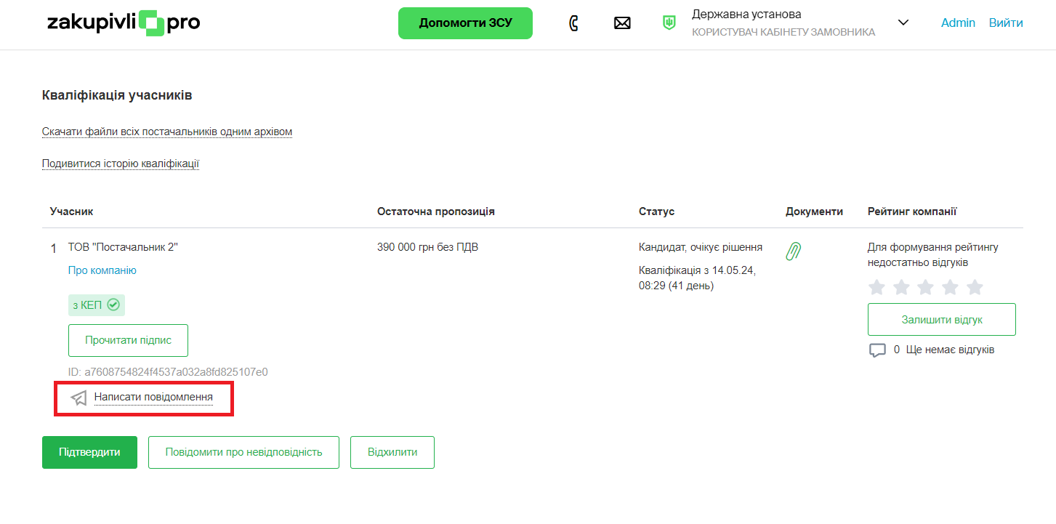This screenshot has height=524, width=1056.
Task: Expand the Державна установа account dropdown
Action: 903,23
